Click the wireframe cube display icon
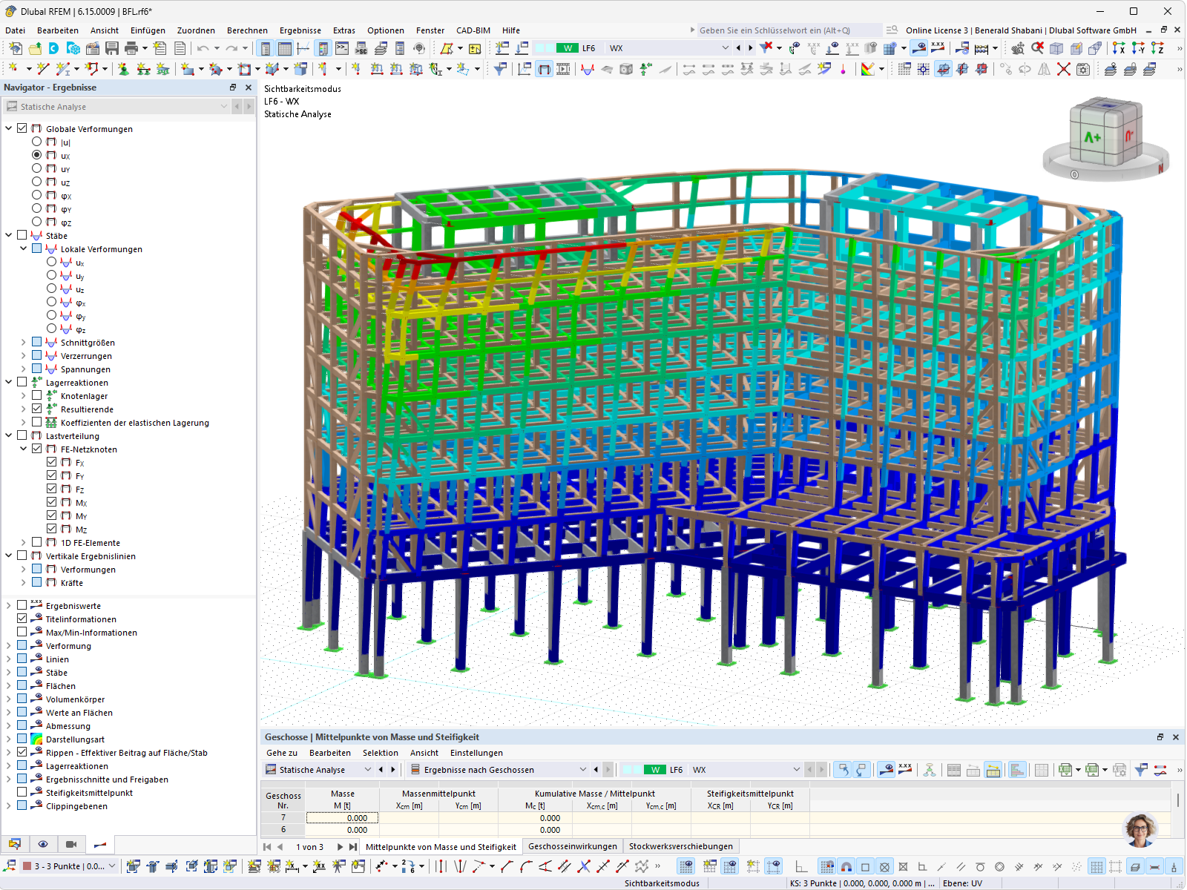 (x=1056, y=48)
